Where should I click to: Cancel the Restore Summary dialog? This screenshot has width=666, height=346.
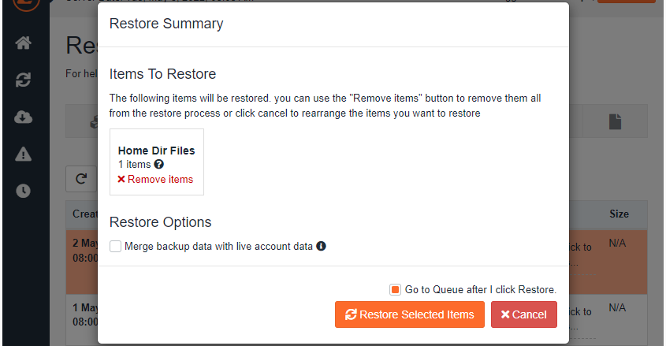tap(523, 314)
